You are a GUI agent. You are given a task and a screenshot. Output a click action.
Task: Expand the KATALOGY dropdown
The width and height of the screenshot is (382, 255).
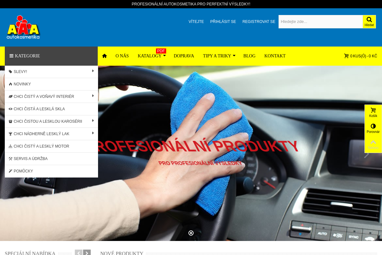164,56
